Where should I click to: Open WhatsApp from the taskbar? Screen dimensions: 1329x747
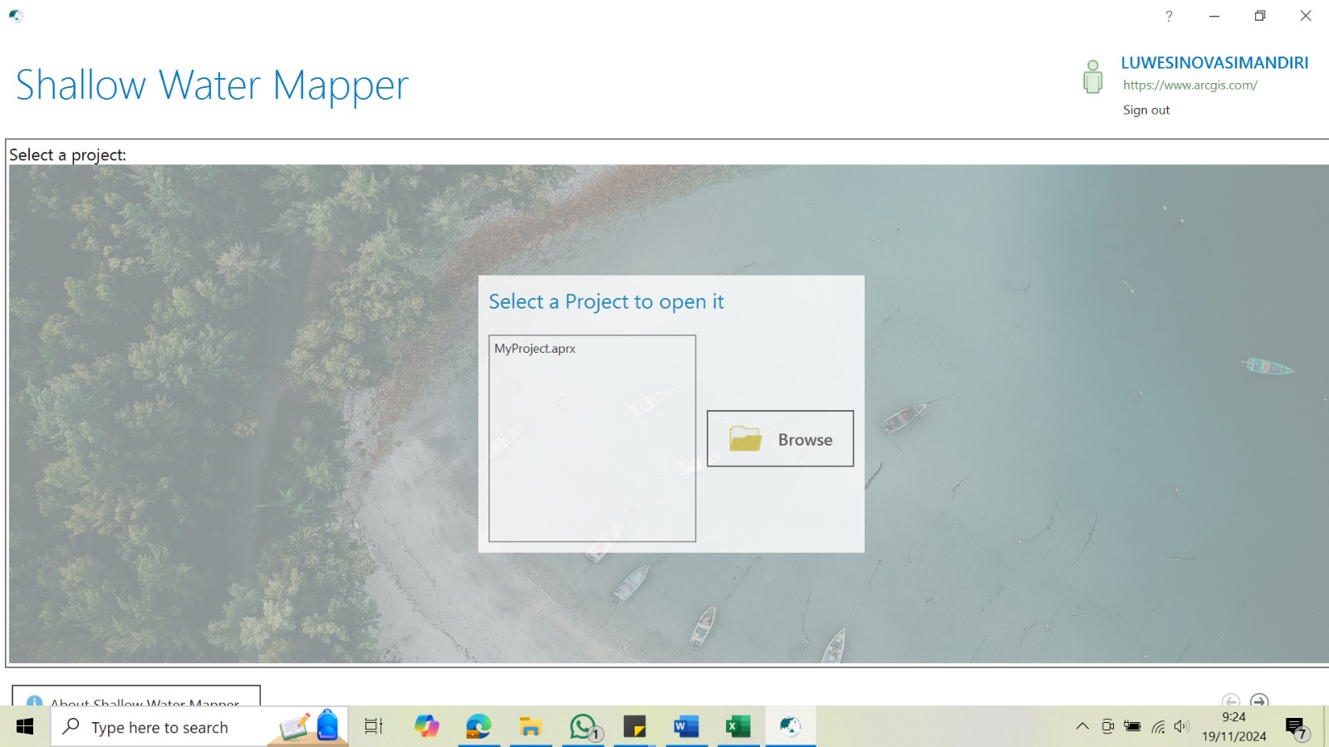(583, 727)
